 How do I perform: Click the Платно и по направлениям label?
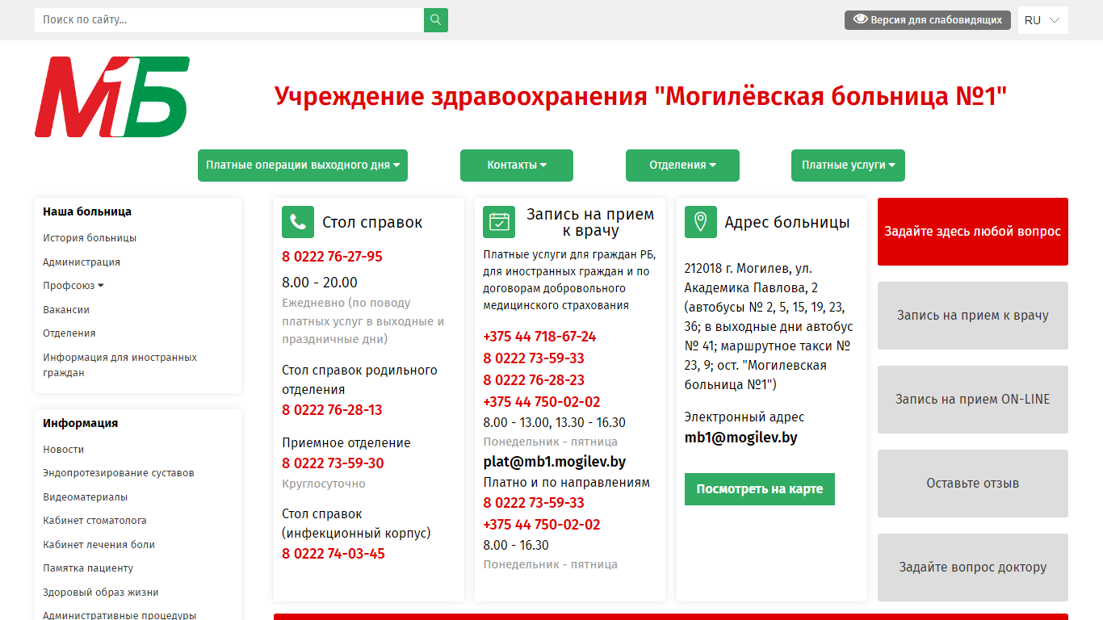(567, 483)
